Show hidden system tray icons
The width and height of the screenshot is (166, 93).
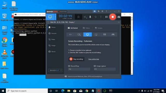(139, 91)
